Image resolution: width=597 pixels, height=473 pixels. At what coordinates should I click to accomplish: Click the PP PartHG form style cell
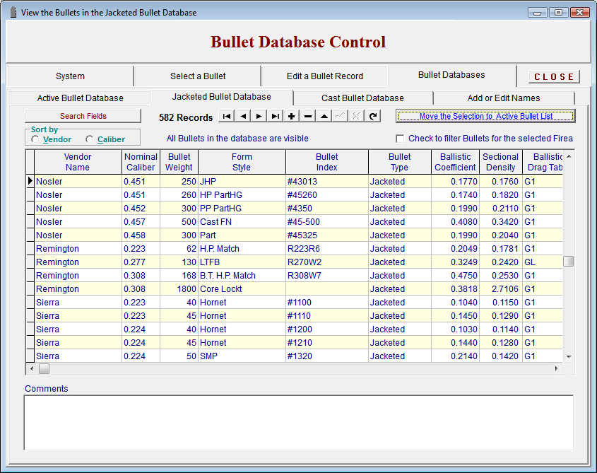pyautogui.click(x=242, y=209)
